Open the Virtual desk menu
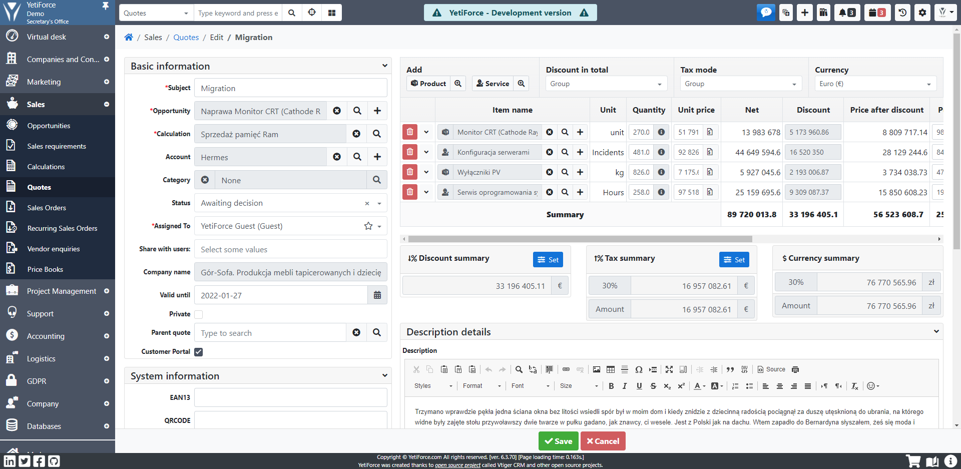 point(58,37)
